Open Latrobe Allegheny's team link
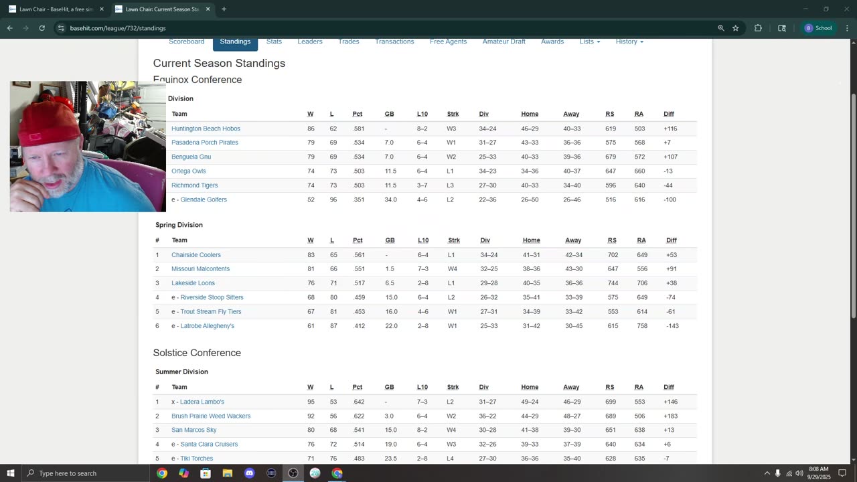 click(x=208, y=326)
